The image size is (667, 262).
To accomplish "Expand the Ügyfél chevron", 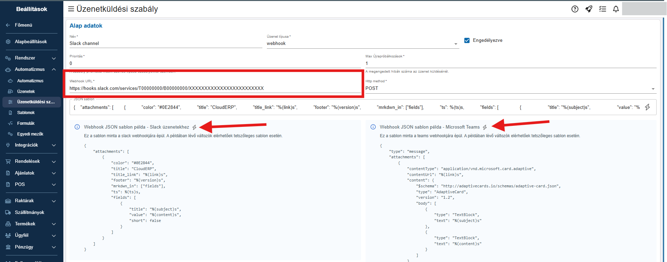I will 54,235.
